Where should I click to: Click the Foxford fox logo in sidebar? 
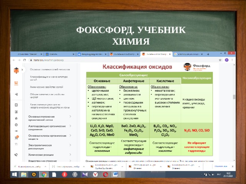(x=16, y=71)
